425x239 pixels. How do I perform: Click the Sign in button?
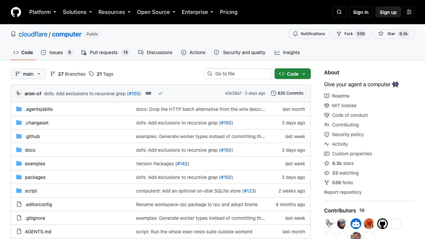coord(361,12)
